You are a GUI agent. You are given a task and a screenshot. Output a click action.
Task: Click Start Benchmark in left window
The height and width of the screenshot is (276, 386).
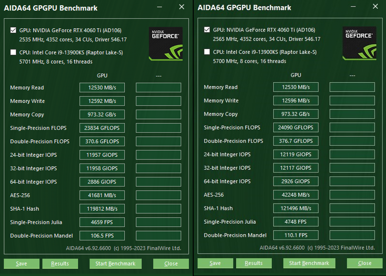[115, 264]
